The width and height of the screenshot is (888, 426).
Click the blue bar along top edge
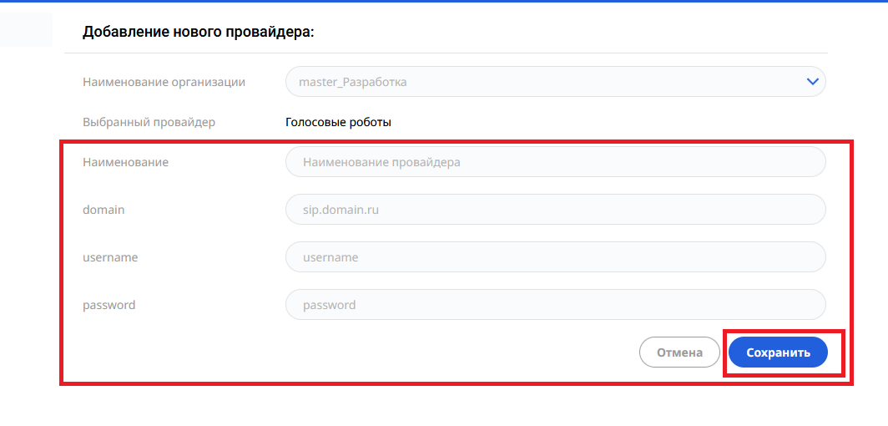pos(444,1)
